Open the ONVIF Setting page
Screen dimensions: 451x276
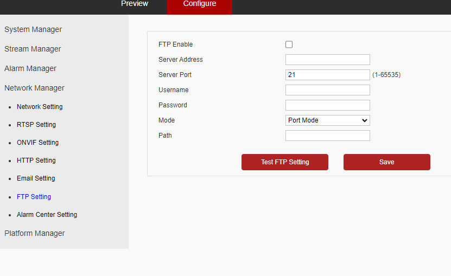pos(37,143)
